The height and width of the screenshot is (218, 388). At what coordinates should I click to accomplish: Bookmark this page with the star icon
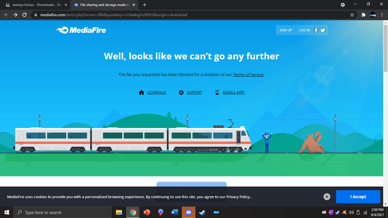(352, 15)
